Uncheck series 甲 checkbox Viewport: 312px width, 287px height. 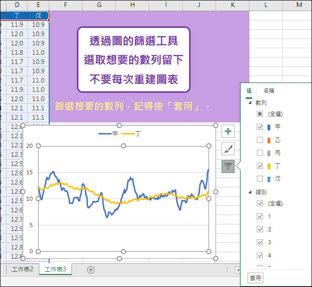tap(260, 127)
